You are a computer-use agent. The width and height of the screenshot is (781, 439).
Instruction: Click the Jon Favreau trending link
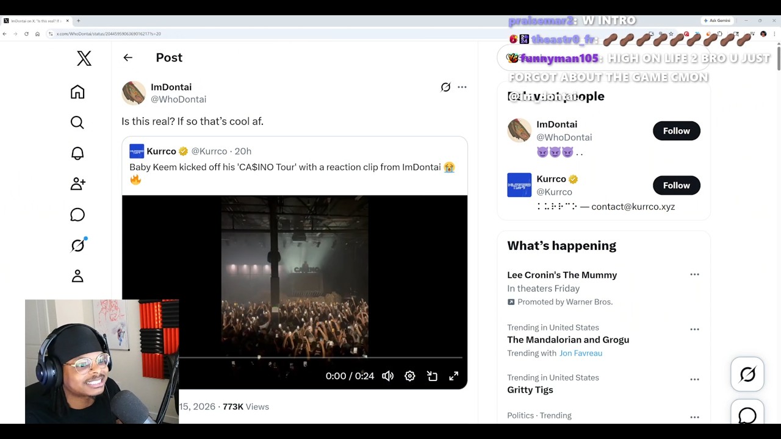click(581, 353)
